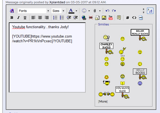Undo the last edit
Image resolution: width=160 pixels, height=113 pixels.
pyautogui.click(x=107, y=11)
